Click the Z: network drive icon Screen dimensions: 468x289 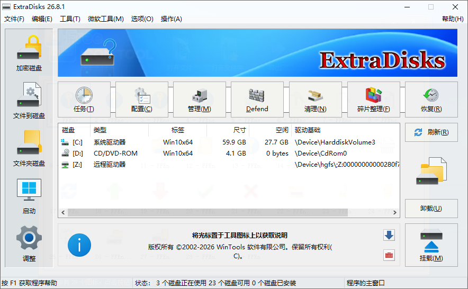pos(65,165)
